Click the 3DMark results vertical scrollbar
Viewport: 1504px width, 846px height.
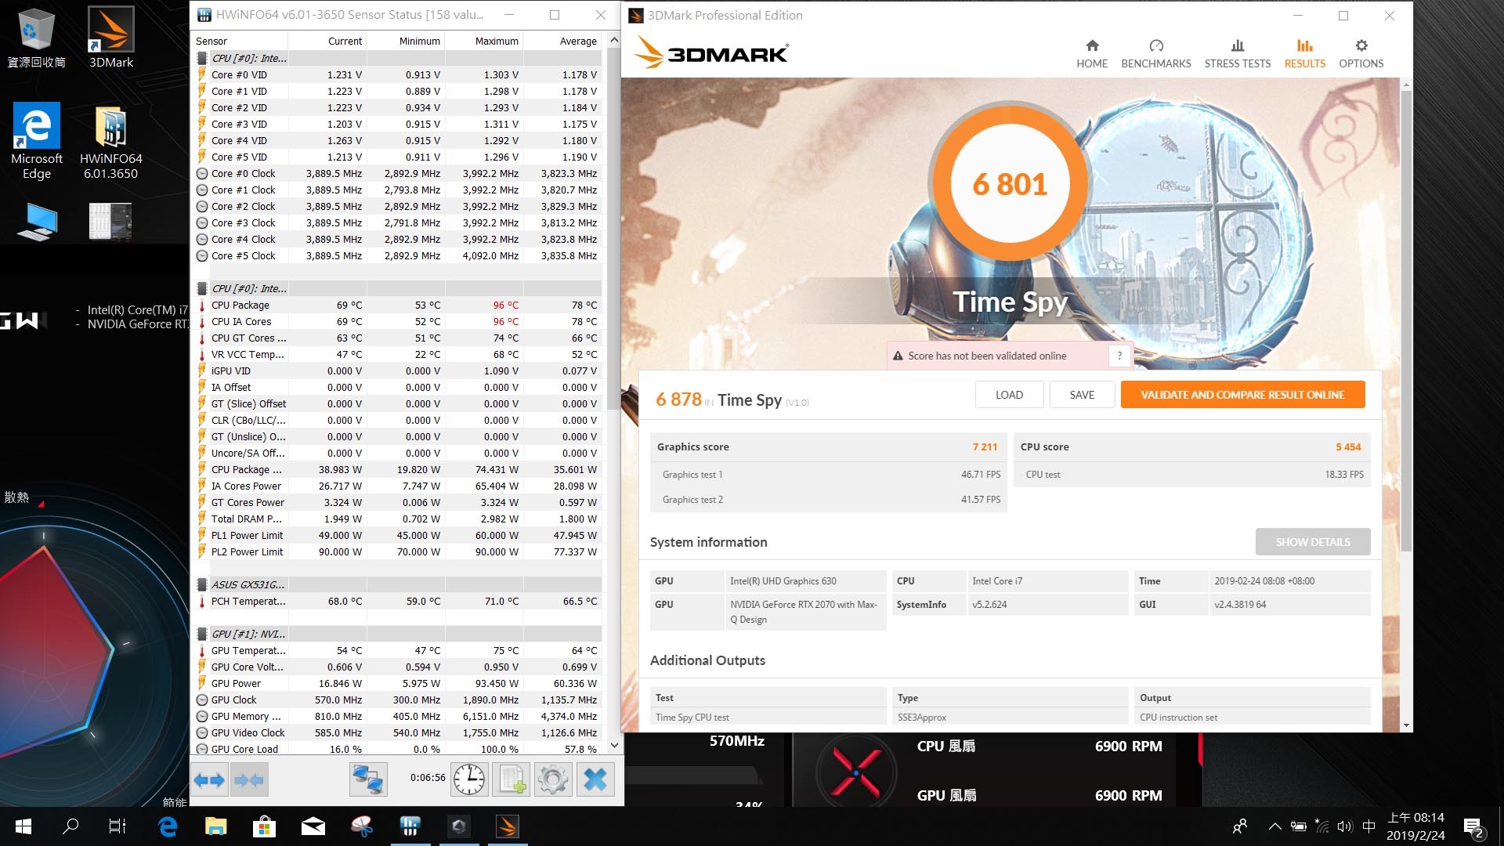tap(1407, 321)
